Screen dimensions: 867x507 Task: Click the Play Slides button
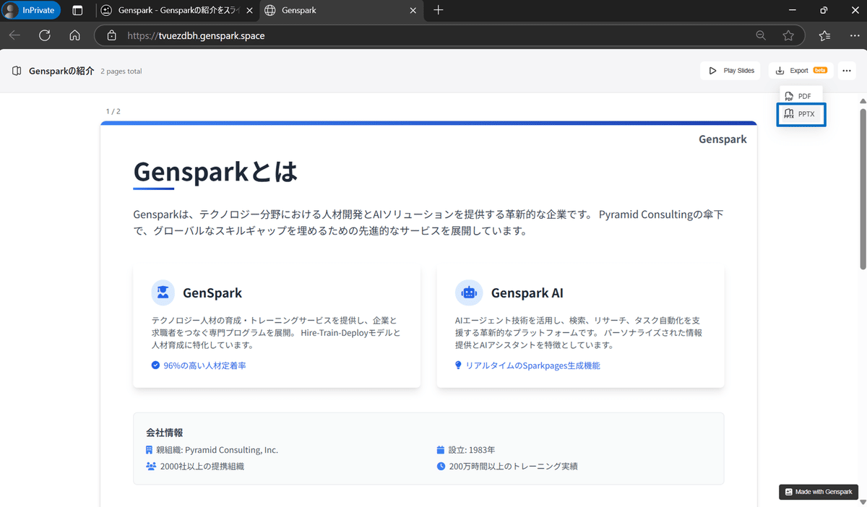point(730,70)
